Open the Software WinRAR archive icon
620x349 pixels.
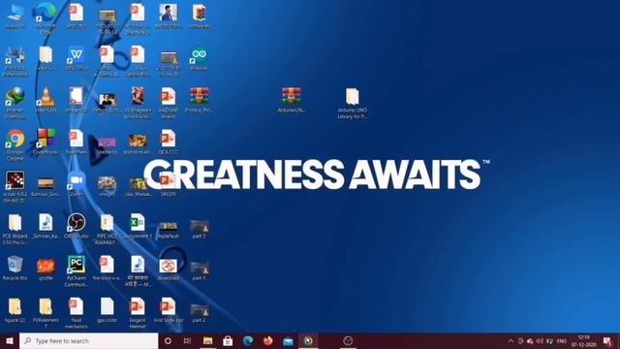coord(199,16)
